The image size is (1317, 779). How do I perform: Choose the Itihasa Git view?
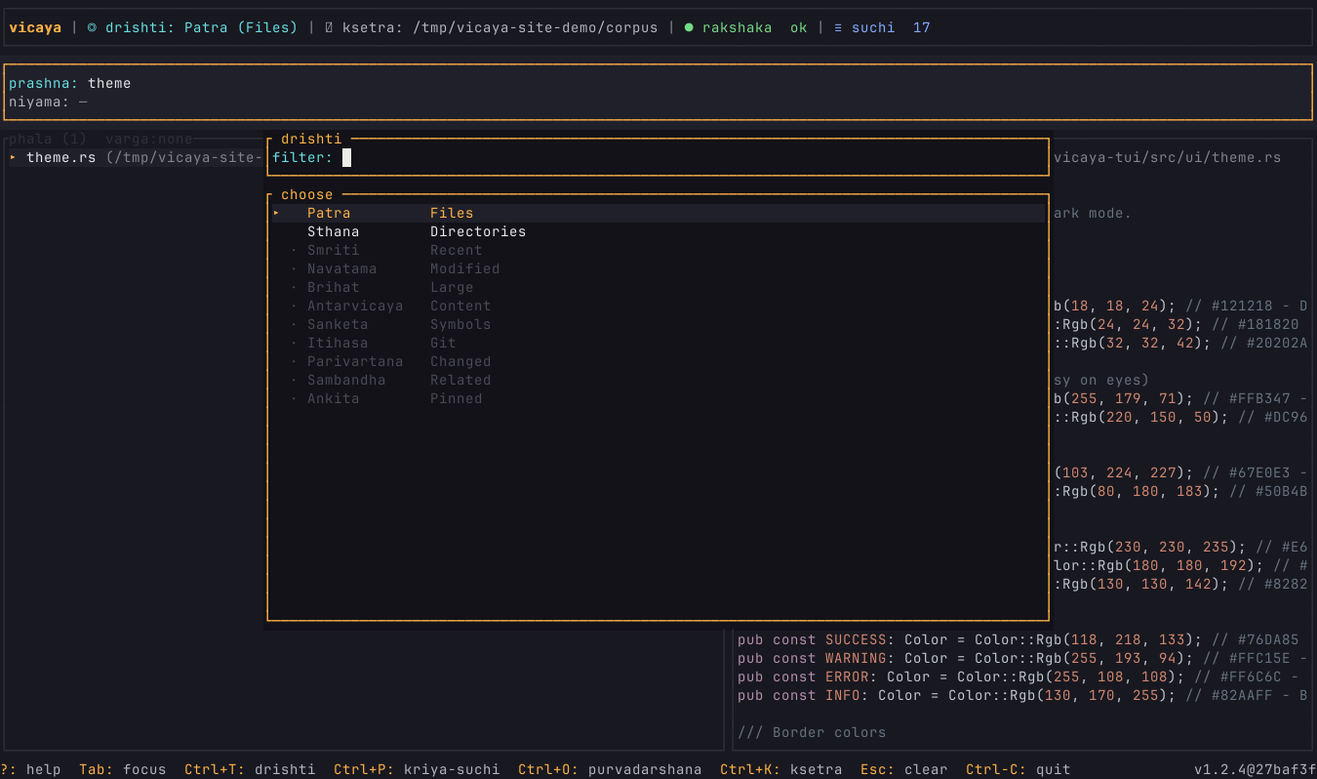tap(658, 343)
